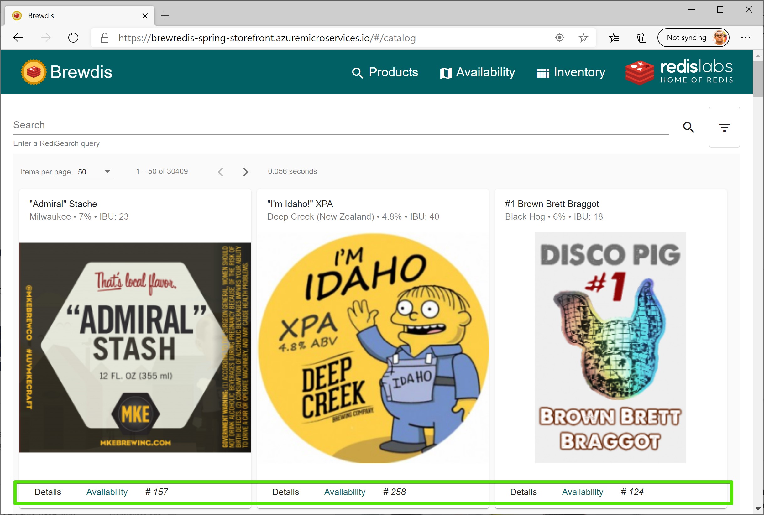
Task: Click Availability for "I'm Idaho!" XPA
Action: [345, 492]
